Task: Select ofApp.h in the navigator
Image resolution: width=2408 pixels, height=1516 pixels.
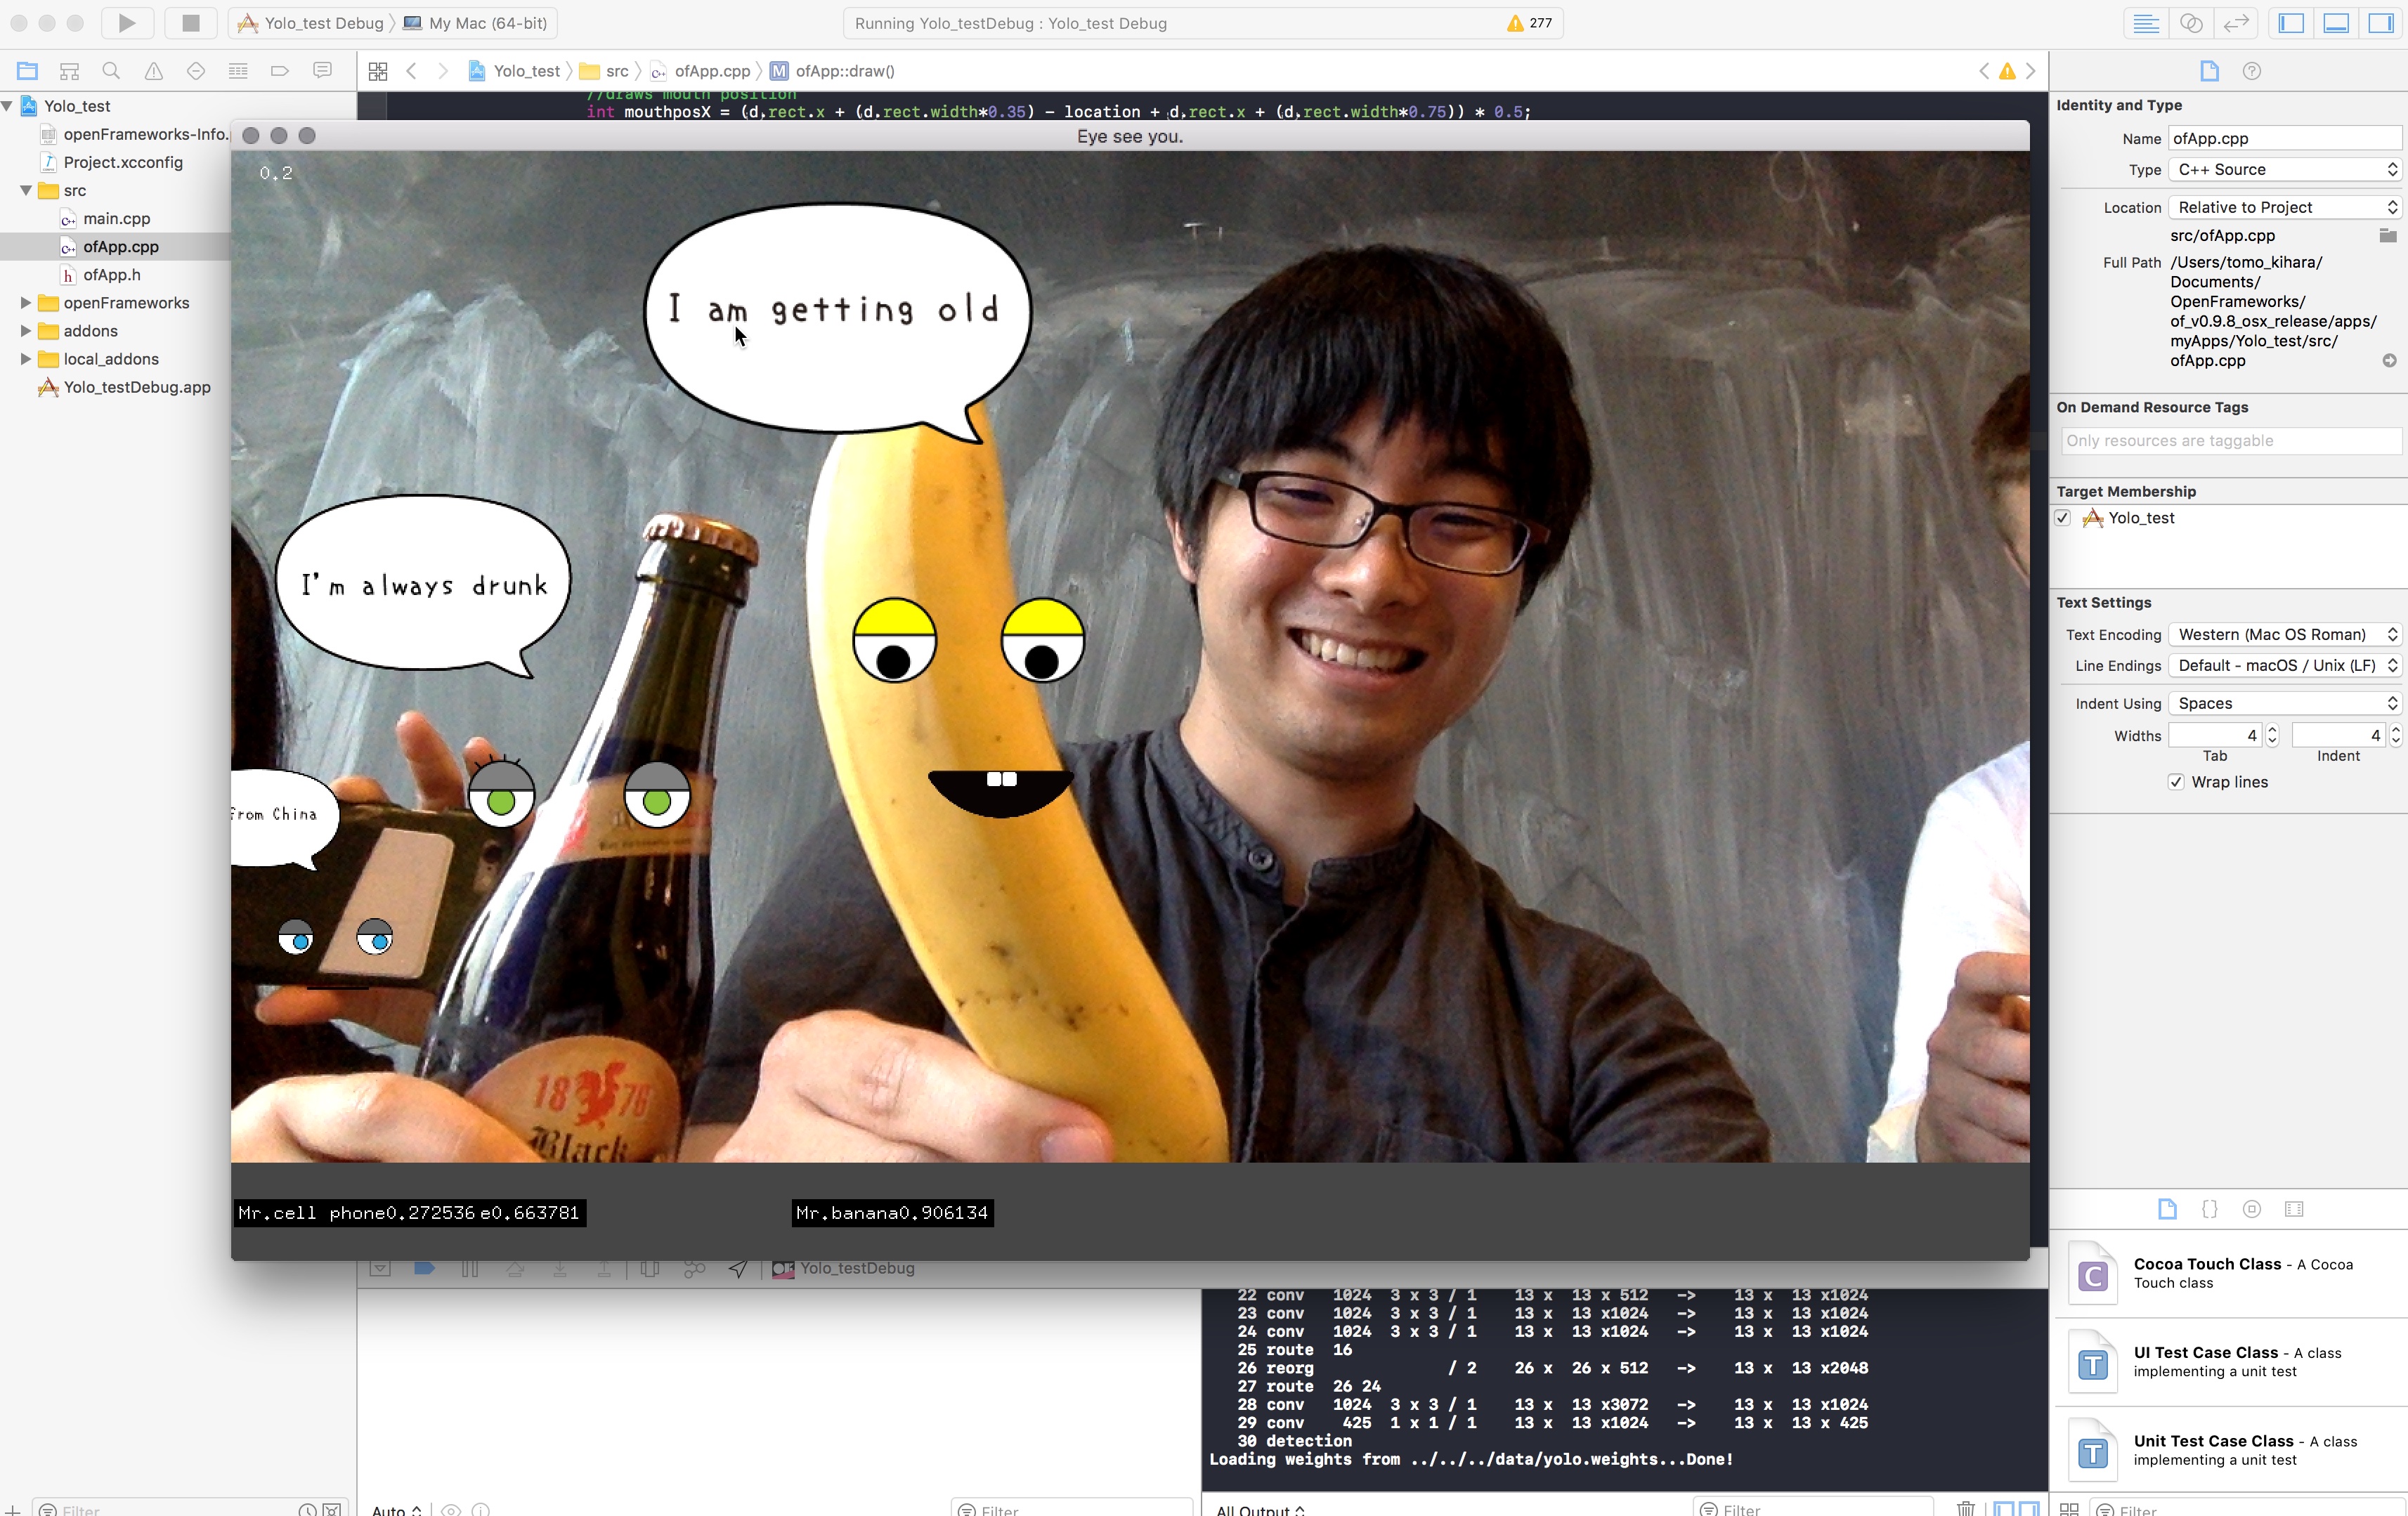Action: (111, 274)
